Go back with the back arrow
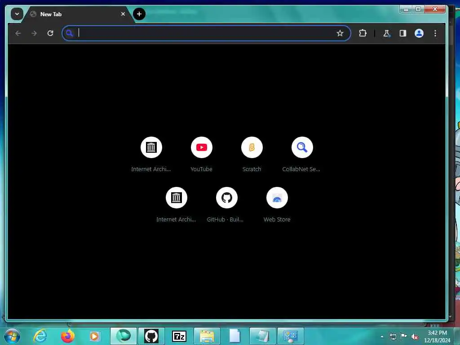The height and width of the screenshot is (345, 460). (18, 33)
